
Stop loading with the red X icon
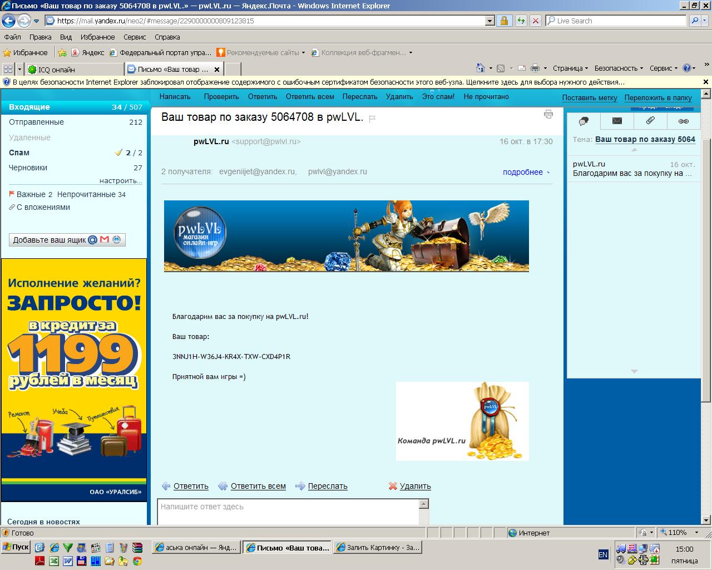(535, 21)
